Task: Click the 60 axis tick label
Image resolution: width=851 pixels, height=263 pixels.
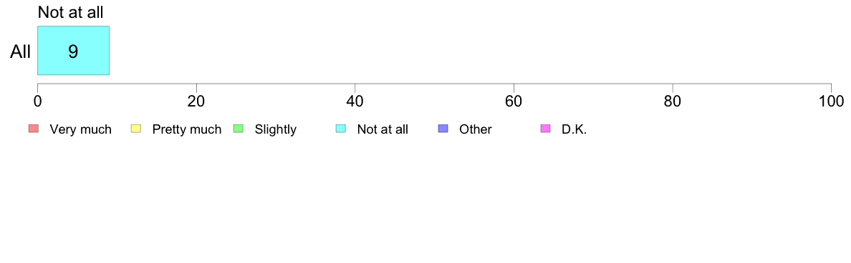Action: 514,101
